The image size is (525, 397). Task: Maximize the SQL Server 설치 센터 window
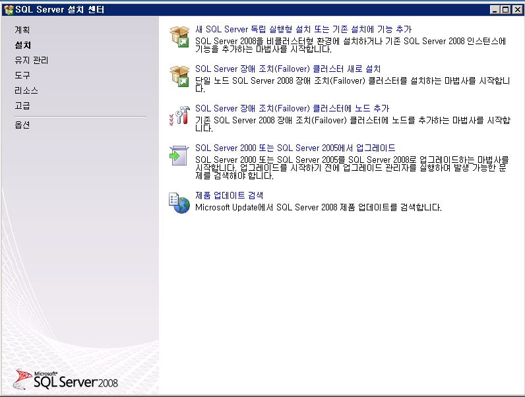(x=506, y=10)
